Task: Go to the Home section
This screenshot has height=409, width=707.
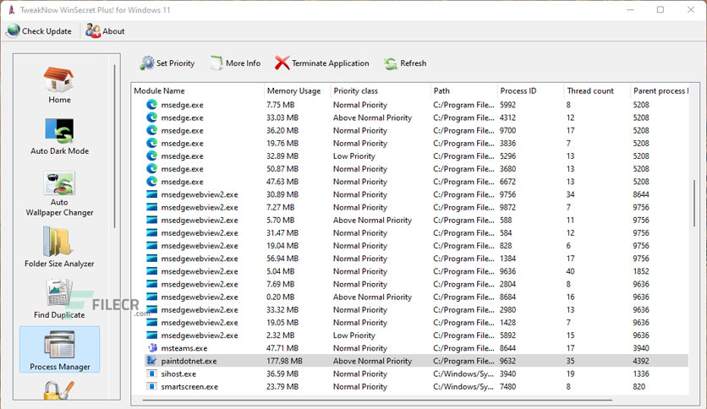Action: pyautogui.click(x=59, y=85)
